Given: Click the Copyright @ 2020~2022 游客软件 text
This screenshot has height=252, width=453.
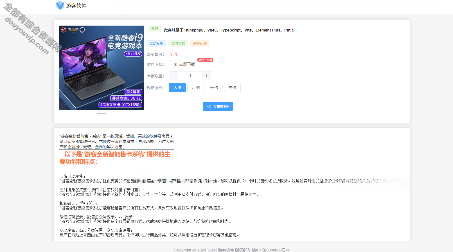Looking at the screenshot, I should tap(212, 250).
